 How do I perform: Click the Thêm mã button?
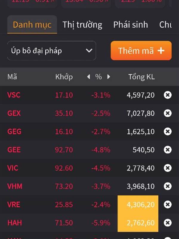[x=141, y=50]
